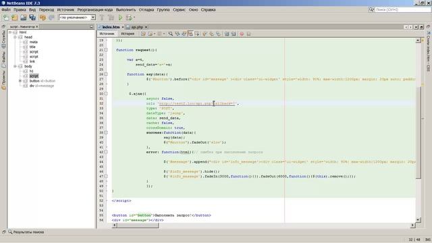Select the h1 node in Navigator
The width and height of the screenshot is (432, 243).
pos(32,71)
